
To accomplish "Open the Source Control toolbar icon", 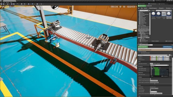I will [4, 4].
